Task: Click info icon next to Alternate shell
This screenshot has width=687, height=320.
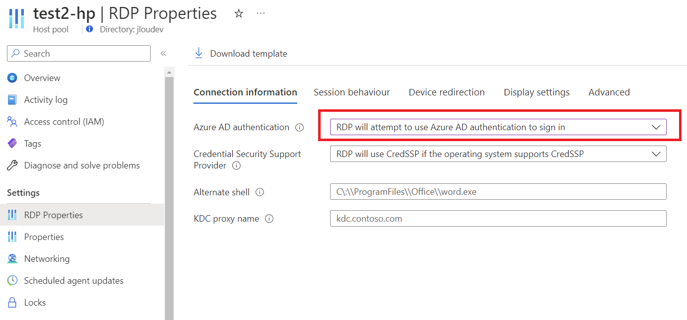Action: click(260, 192)
